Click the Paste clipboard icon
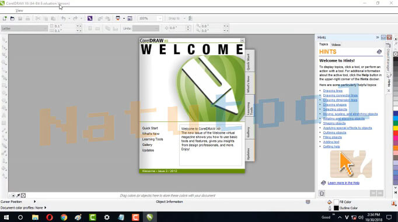The height and width of the screenshot is (222, 398). [x=53, y=19]
